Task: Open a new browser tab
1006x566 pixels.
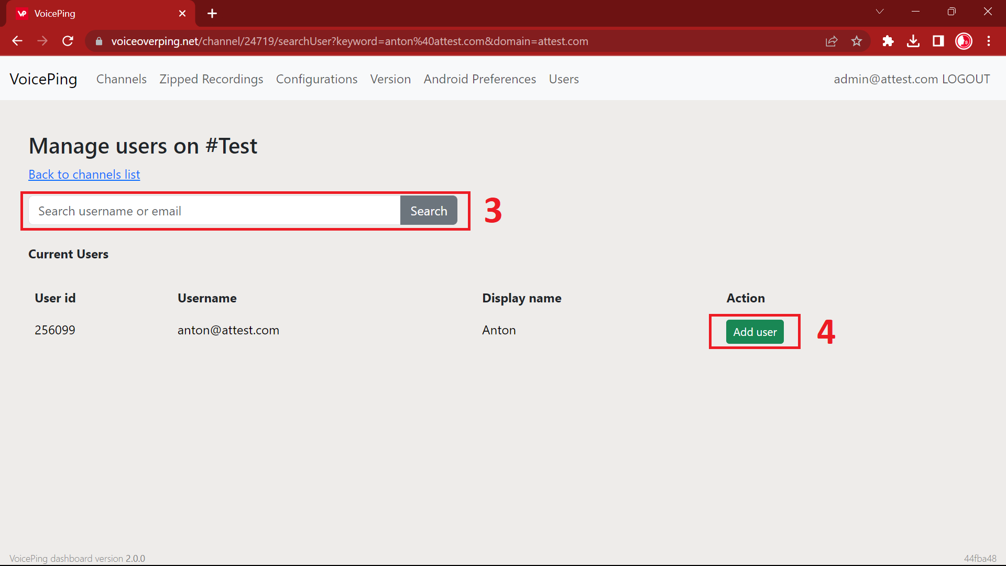Action: click(212, 14)
